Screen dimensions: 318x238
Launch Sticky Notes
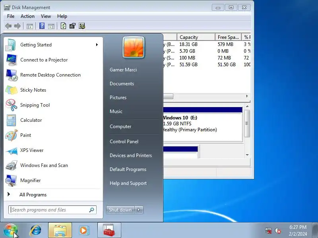tap(53, 90)
